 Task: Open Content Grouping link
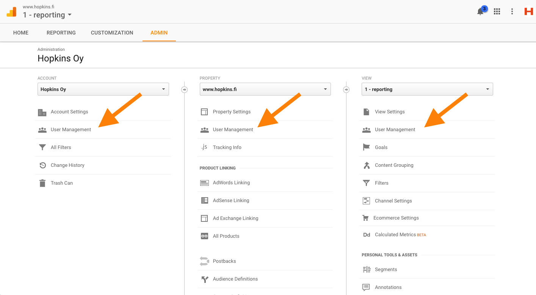(x=394, y=165)
